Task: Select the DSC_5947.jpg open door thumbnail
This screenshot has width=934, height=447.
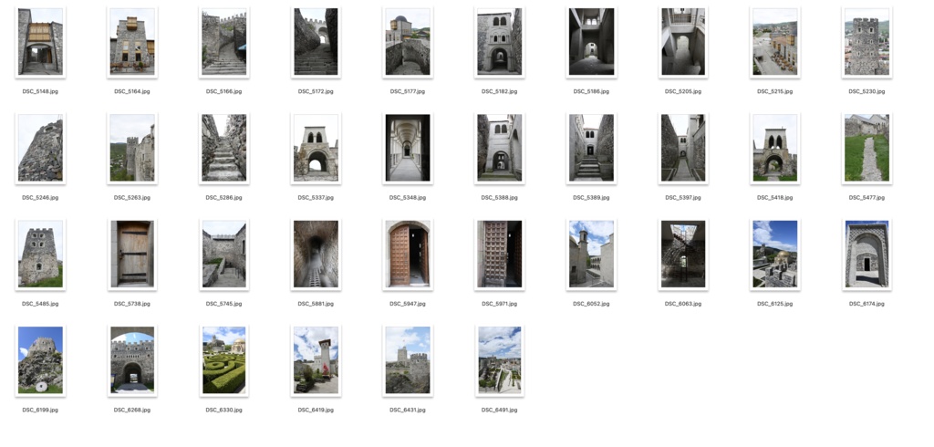Action: pyautogui.click(x=408, y=254)
